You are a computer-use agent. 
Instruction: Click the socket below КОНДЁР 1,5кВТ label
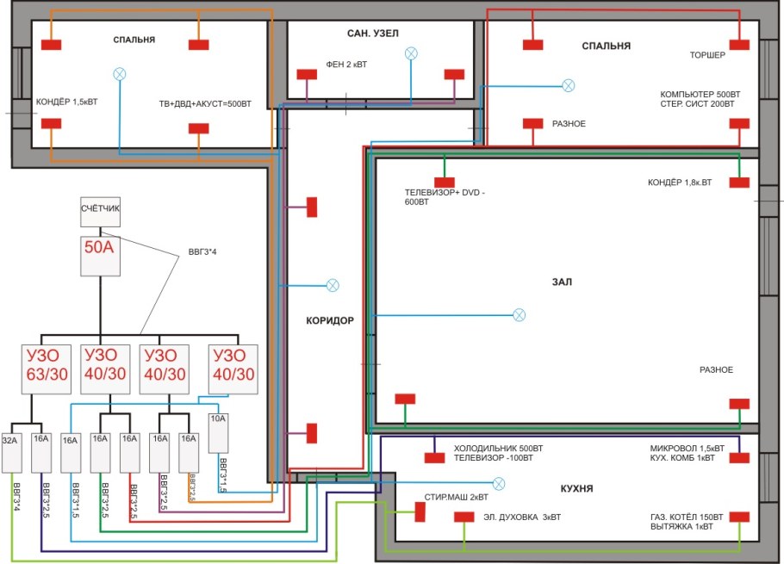52,123
